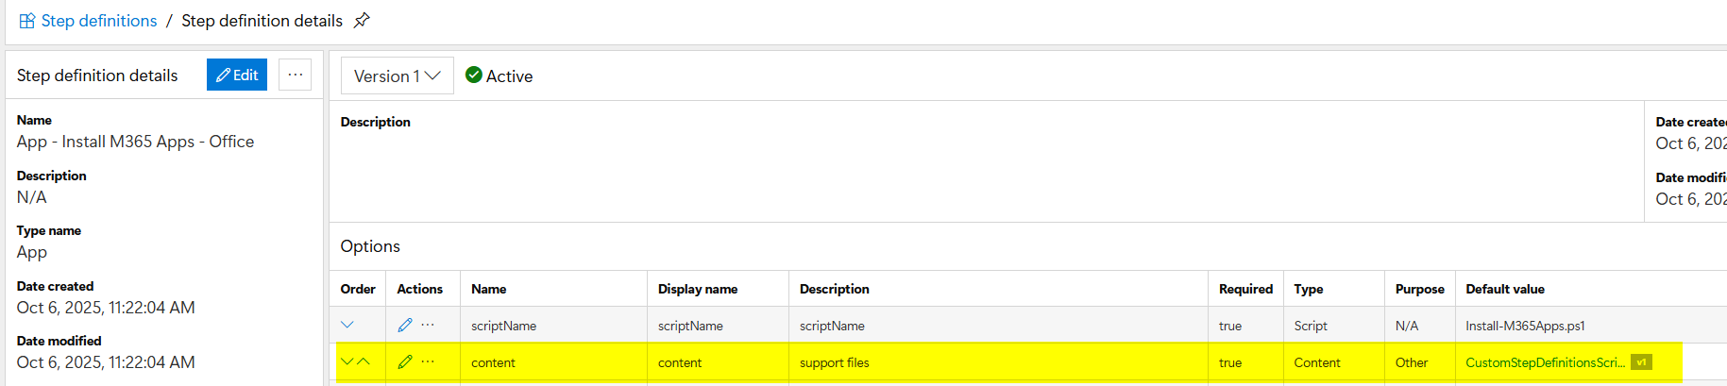Go back to Step definitions link

[x=99, y=21]
